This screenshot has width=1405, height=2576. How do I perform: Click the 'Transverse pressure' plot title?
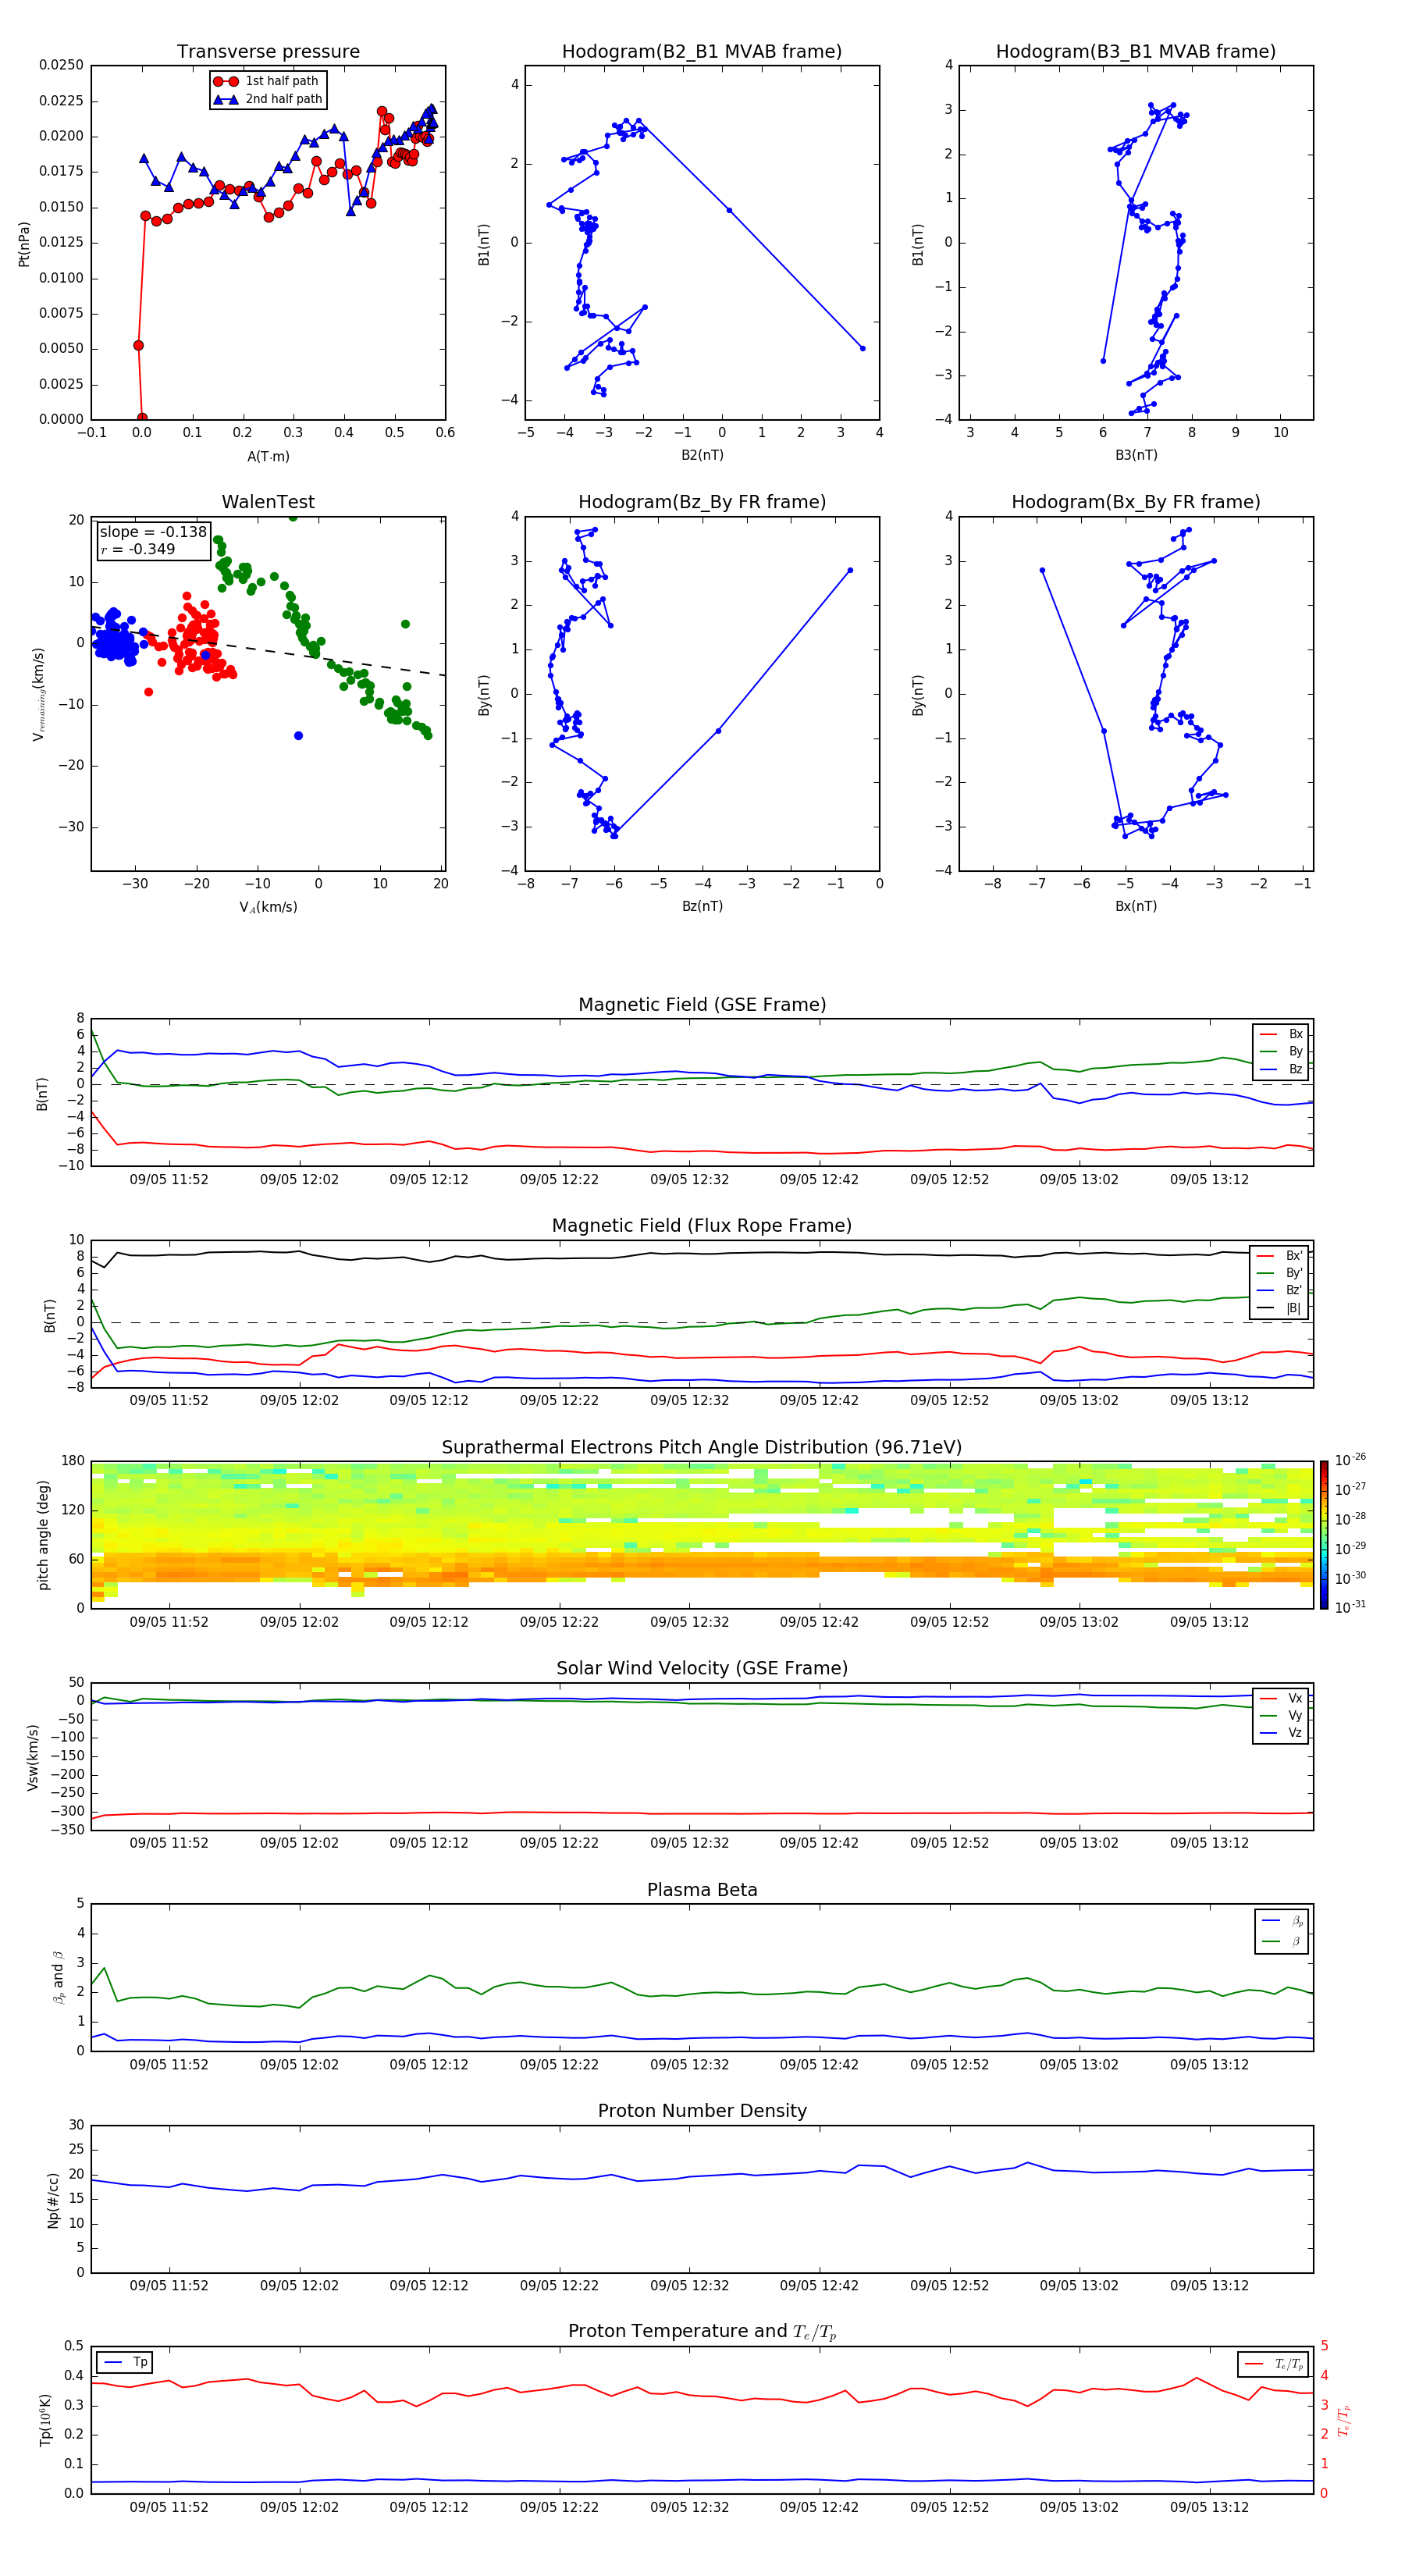coord(268,52)
